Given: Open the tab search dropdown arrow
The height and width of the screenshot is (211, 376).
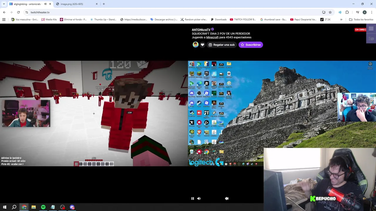Looking at the screenshot, I should [3, 4].
